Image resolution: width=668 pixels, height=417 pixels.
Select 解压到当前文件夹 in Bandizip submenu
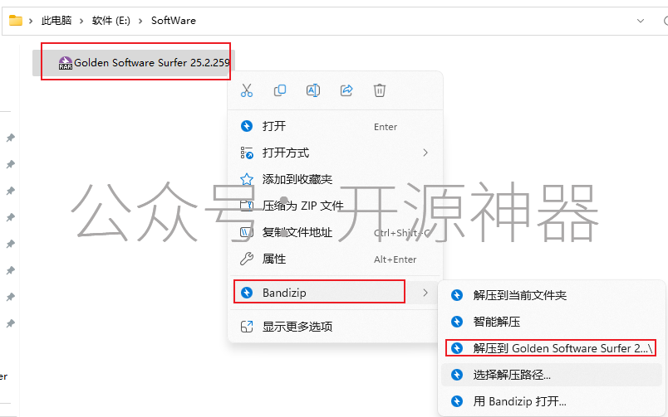click(x=552, y=295)
